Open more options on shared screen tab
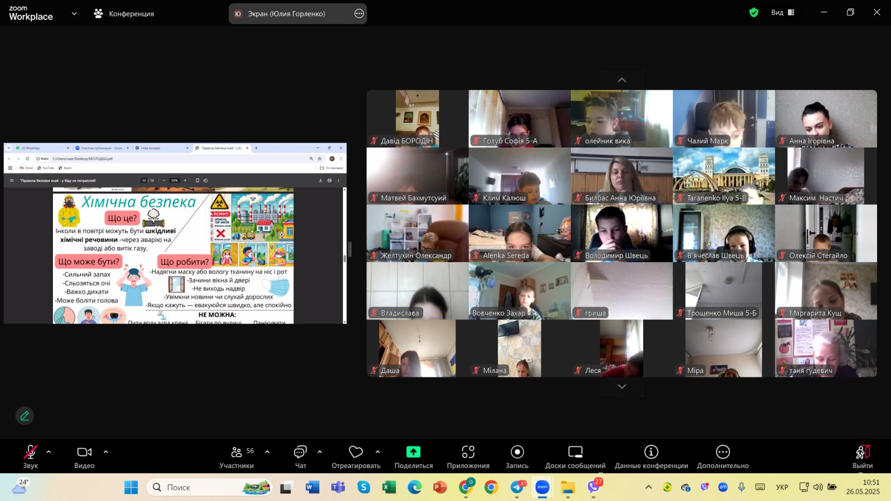Screen dimensions: 891x501 point(359,13)
